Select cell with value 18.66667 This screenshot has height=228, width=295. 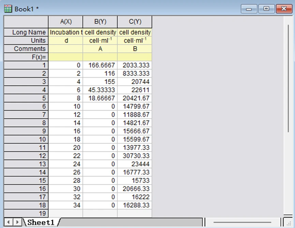(x=100, y=98)
